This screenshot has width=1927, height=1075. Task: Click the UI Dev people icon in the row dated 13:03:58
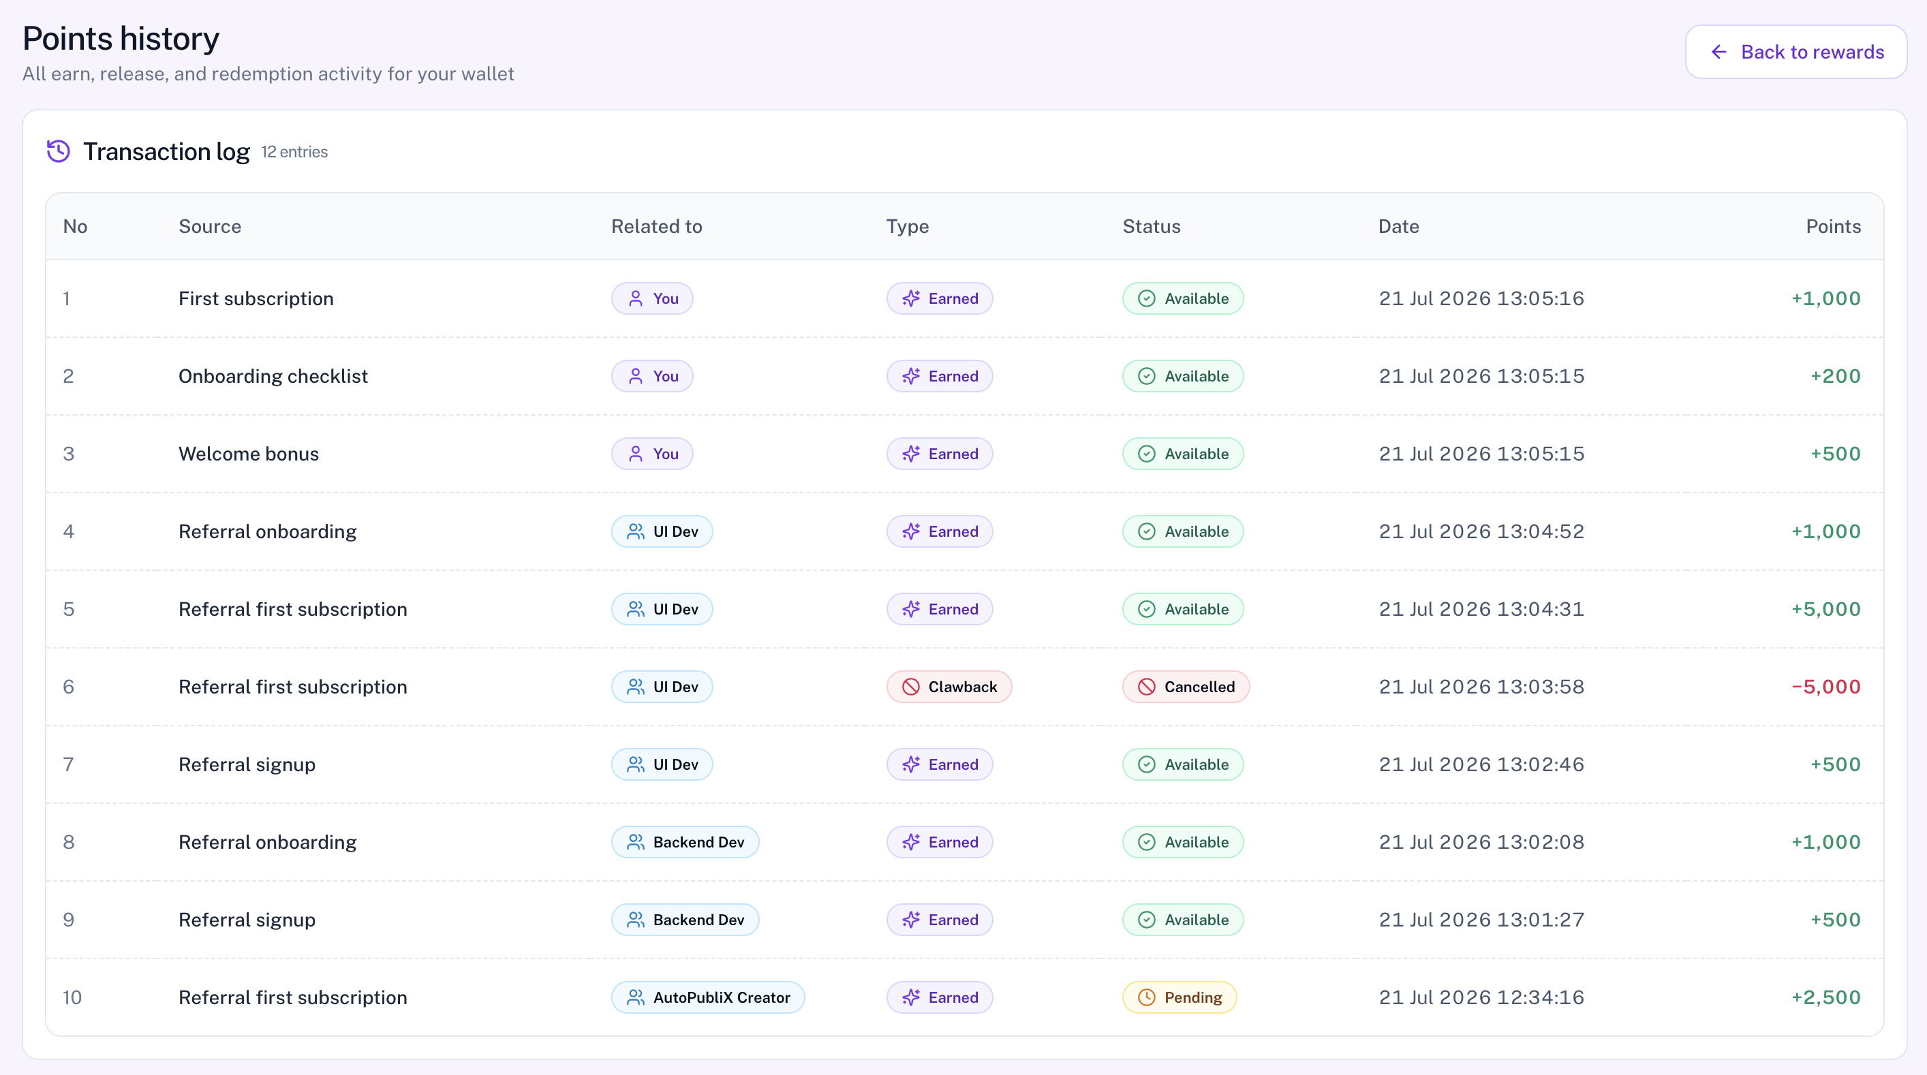[x=635, y=687]
